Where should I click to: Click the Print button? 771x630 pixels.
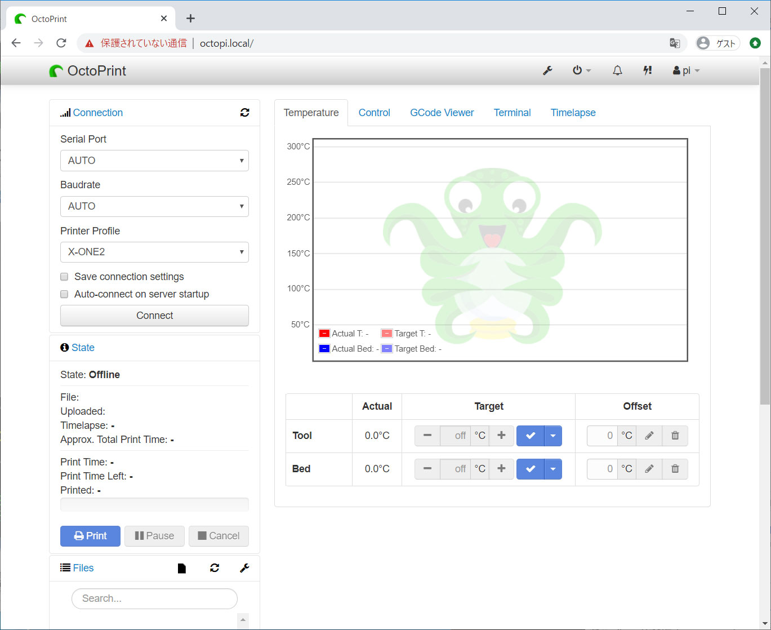(90, 536)
